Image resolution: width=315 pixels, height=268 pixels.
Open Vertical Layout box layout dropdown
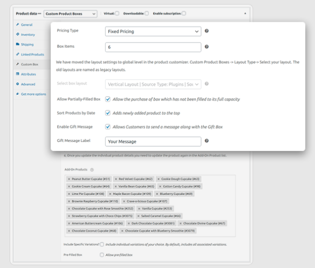(153, 85)
